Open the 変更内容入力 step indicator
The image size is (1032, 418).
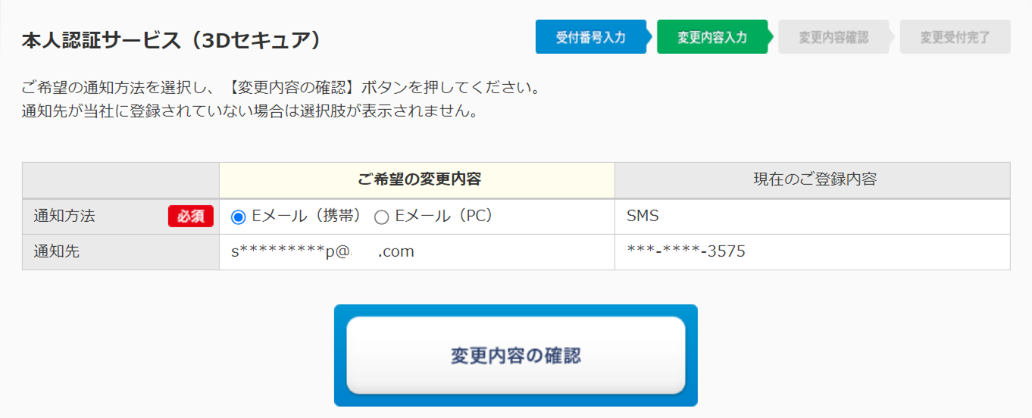712,37
